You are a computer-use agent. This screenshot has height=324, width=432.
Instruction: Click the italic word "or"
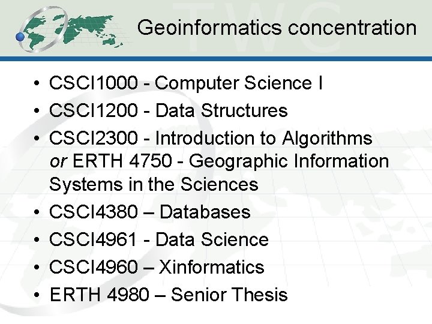(58, 161)
